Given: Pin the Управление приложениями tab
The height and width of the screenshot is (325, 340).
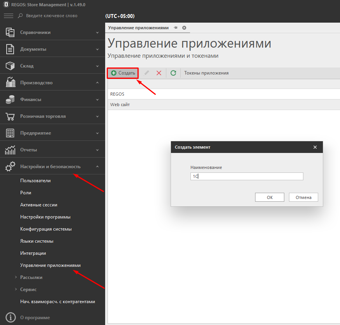Looking at the screenshot, I should 176,28.
